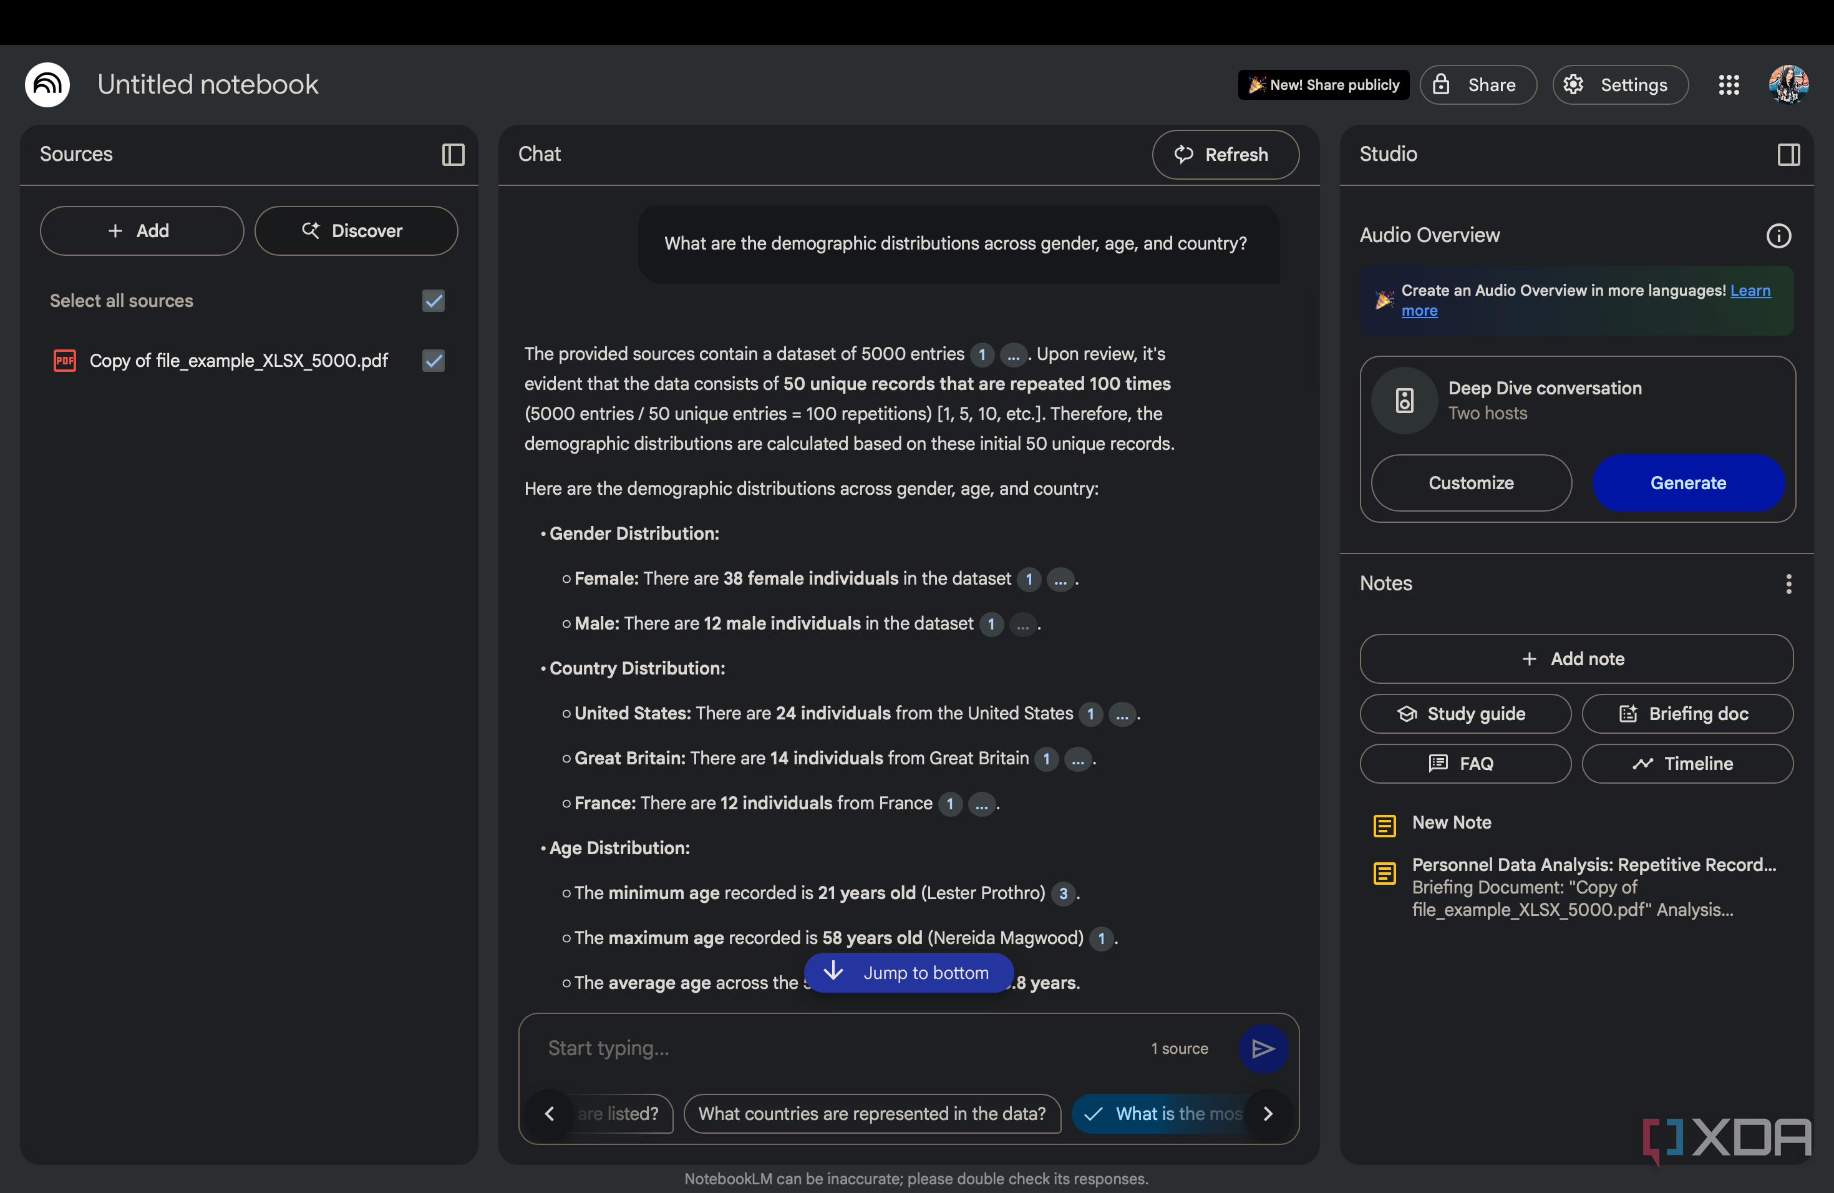The image size is (1834, 1193).
Task: Click the PDF icon of the source file
Action: pos(65,361)
